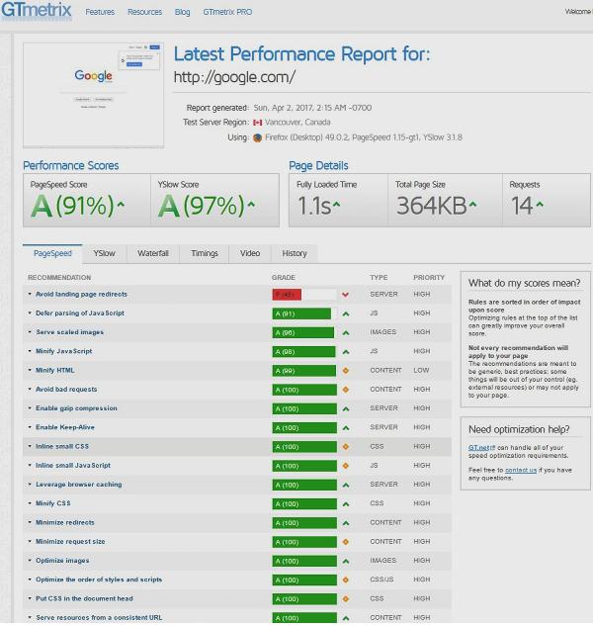Click red down arrow beside landing page redirects grade

[346, 295]
